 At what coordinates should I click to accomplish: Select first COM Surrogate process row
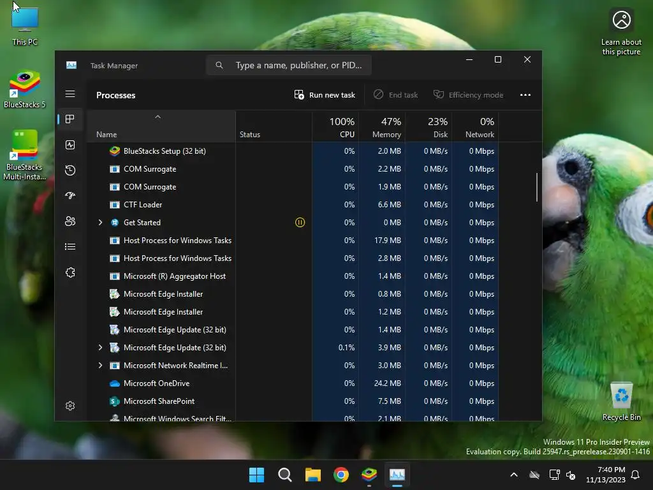click(x=292, y=168)
